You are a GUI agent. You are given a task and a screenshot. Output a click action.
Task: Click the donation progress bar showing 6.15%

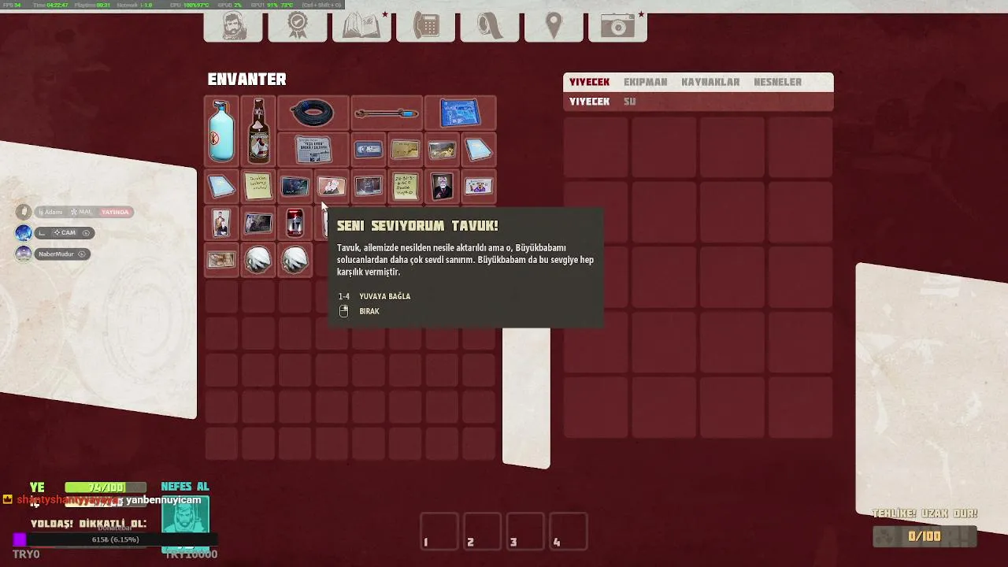pyautogui.click(x=115, y=539)
